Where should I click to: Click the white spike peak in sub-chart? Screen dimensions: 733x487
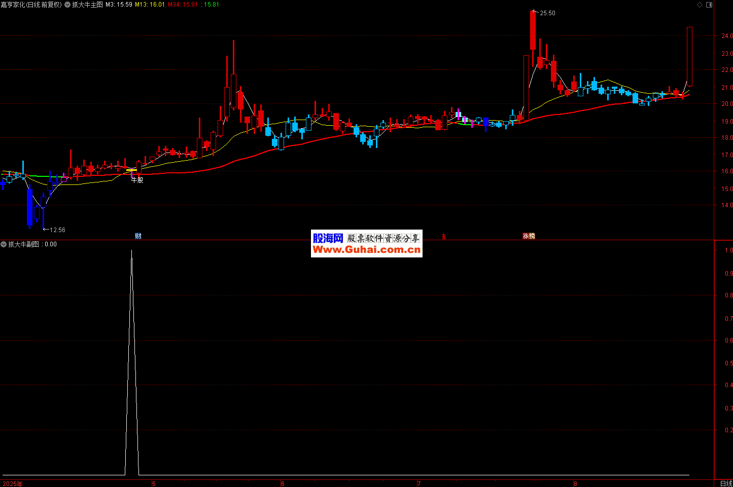132,251
